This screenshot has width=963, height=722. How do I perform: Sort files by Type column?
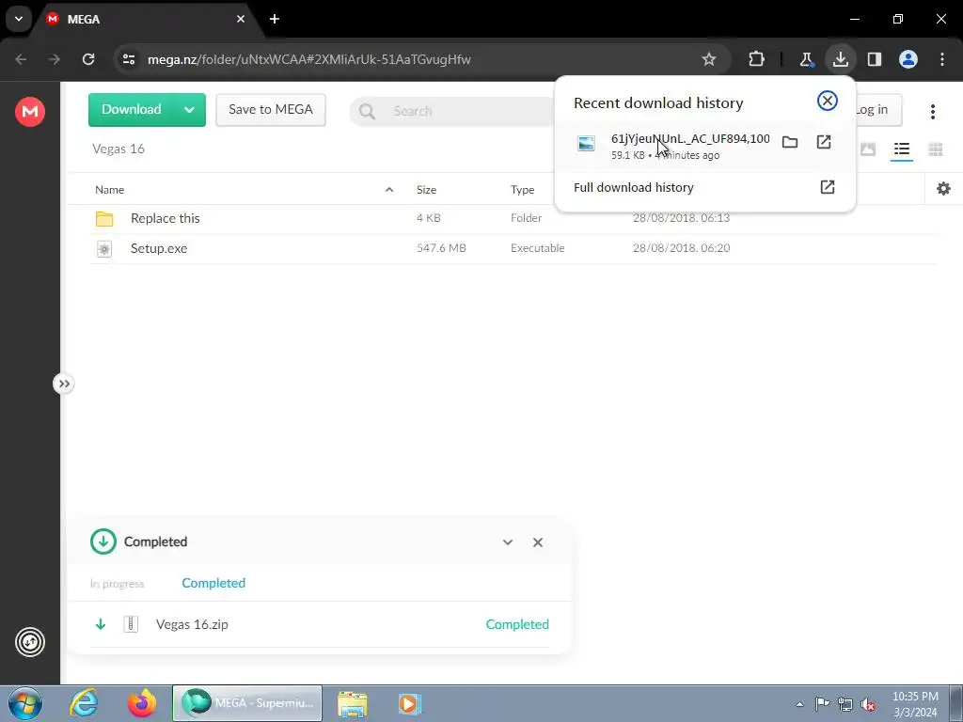(x=523, y=190)
